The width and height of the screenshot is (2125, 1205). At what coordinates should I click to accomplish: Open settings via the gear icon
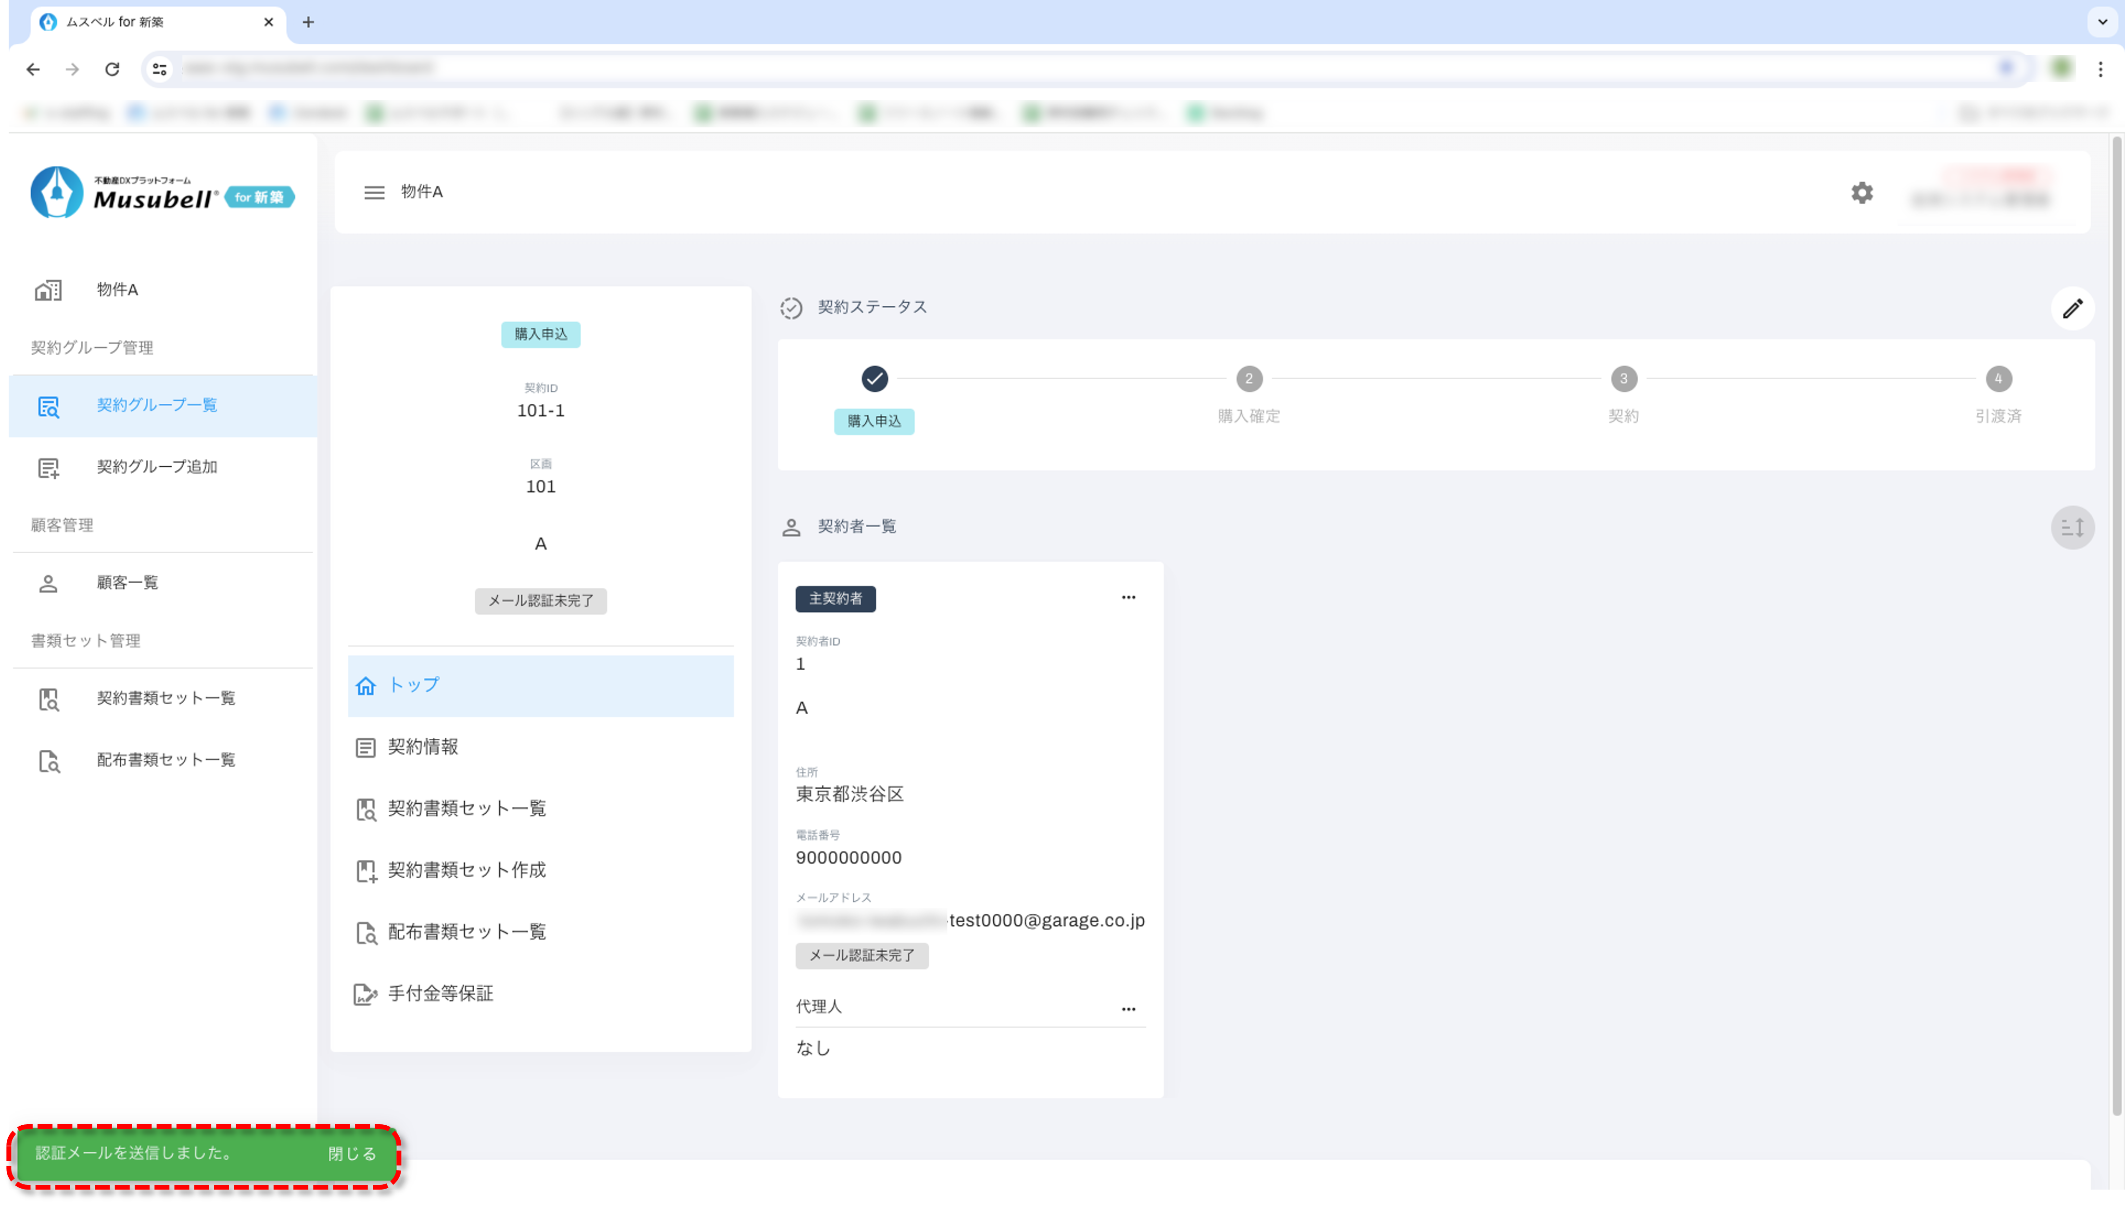(1861, 193)
